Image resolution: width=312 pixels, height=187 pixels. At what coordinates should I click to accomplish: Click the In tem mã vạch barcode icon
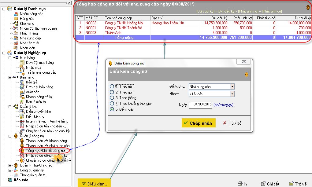point(22,121)
